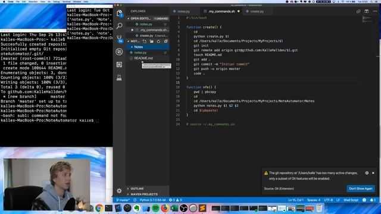
Task: Split the editor to the right
Action: 367,11
